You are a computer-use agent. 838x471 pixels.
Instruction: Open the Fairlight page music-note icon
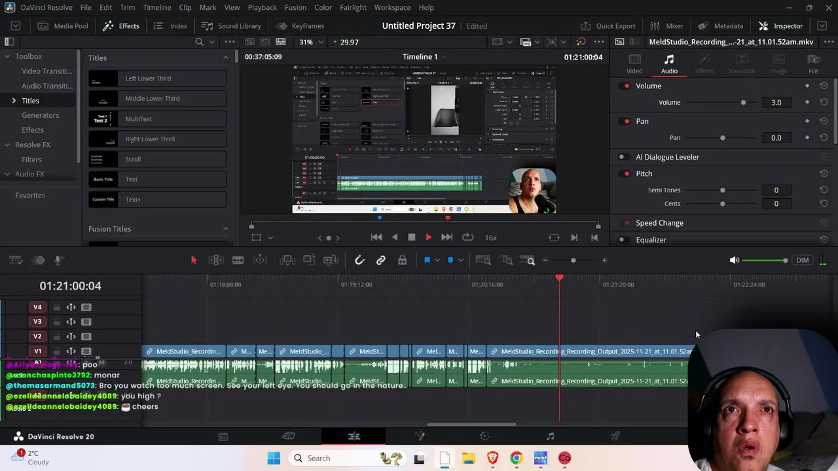coord(550,436)
